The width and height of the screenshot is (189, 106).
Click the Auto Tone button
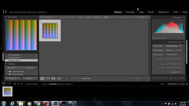click(171, 55)
